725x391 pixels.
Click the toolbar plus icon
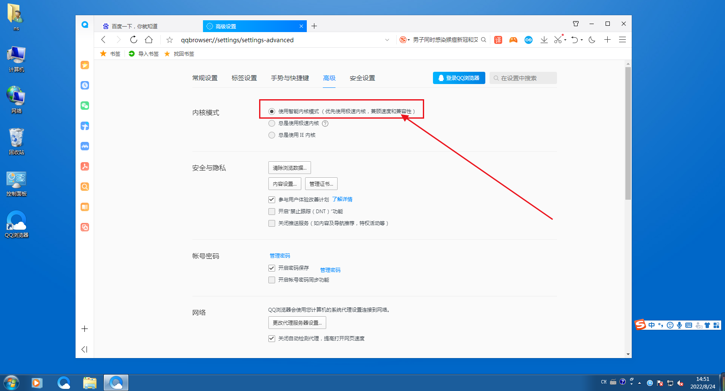click(x=607, y=40)
